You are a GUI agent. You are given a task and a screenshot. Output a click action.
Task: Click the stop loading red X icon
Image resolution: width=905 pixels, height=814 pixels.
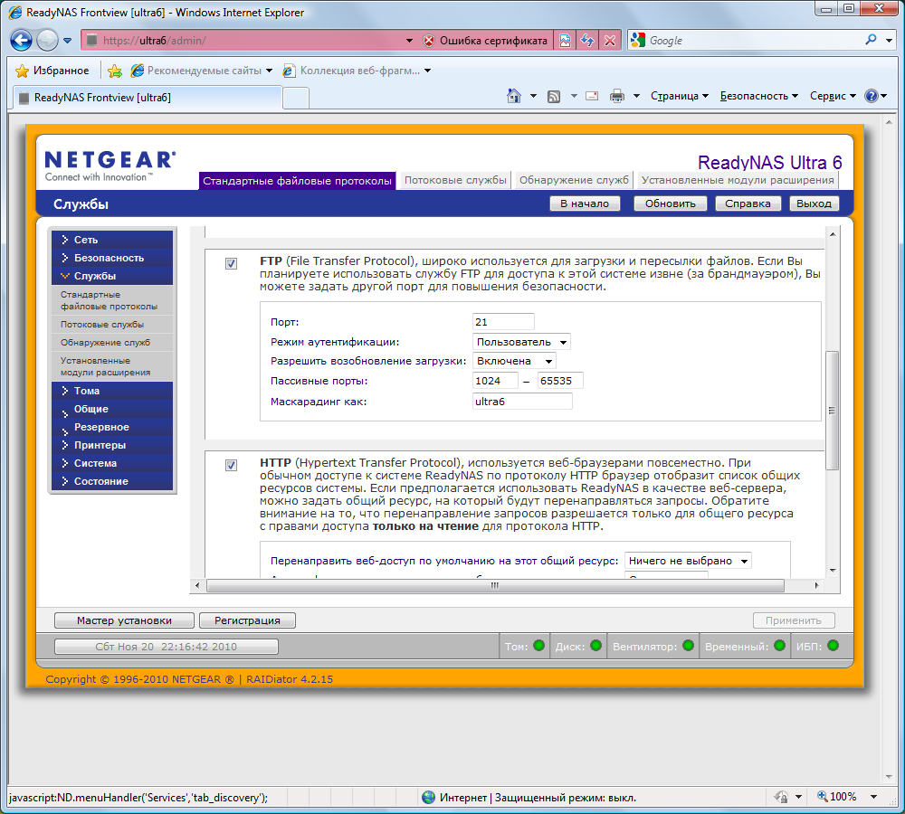(610, 41)
